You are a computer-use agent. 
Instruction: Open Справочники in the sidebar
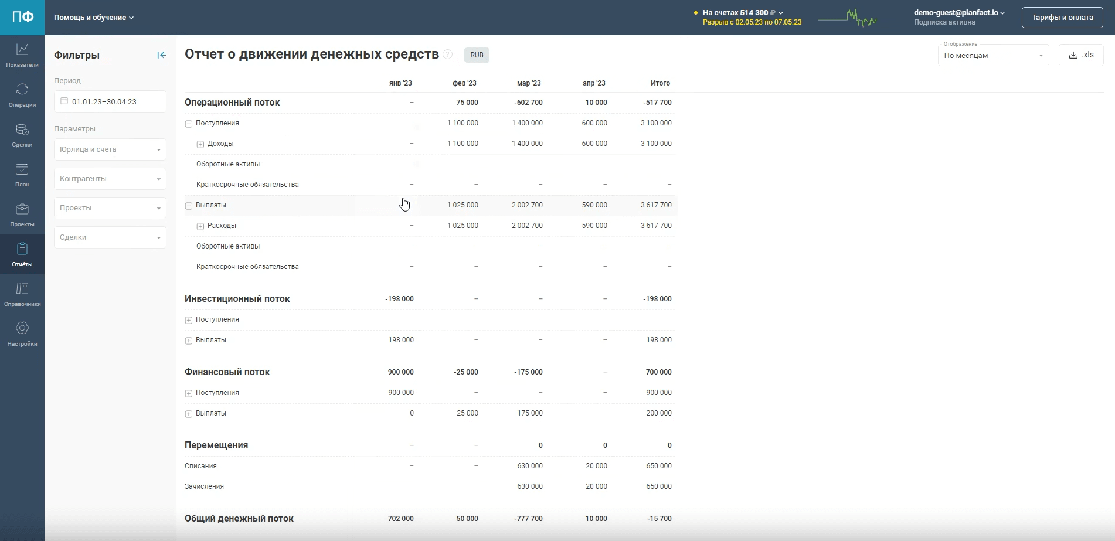tap(22, 294)
